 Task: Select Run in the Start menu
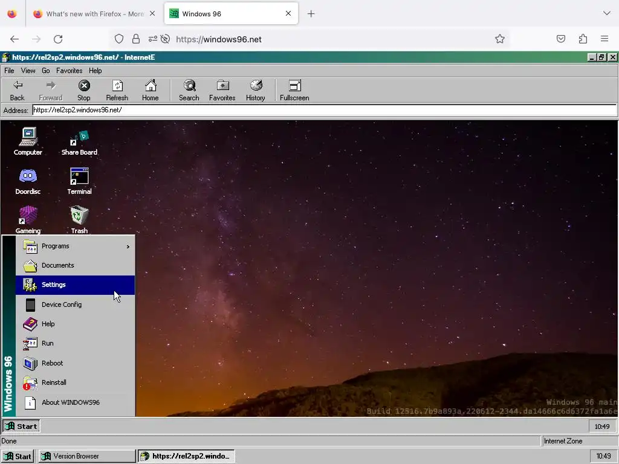click(76, 343)
